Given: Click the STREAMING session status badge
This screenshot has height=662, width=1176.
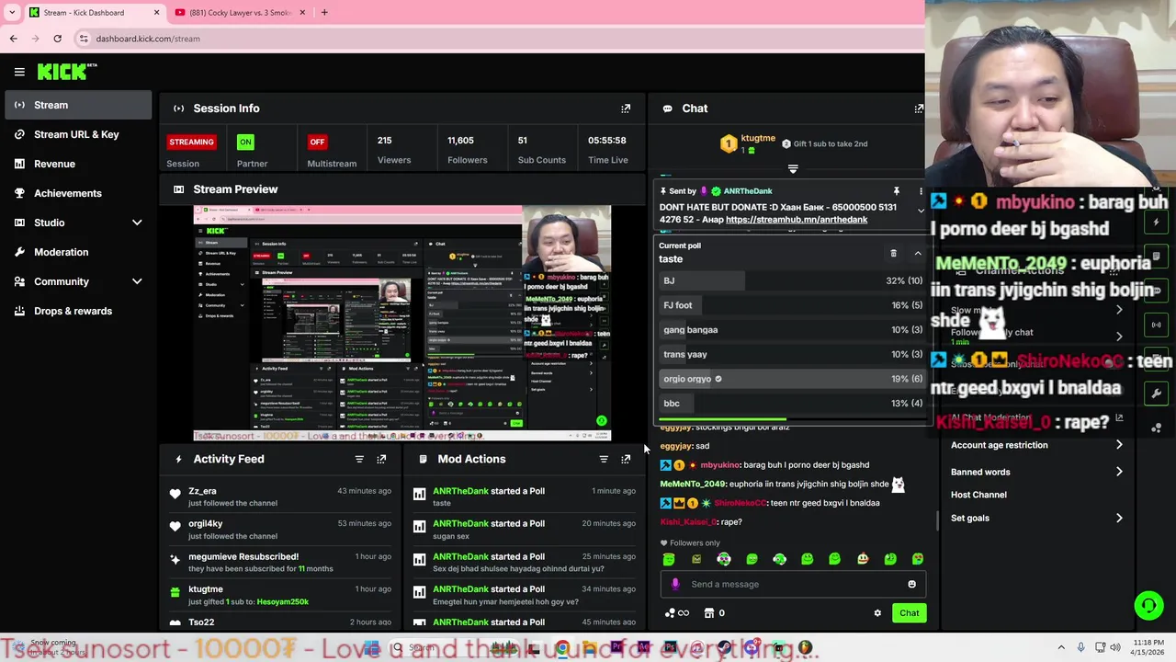Looking at the screenshot, I should [191, 142].
